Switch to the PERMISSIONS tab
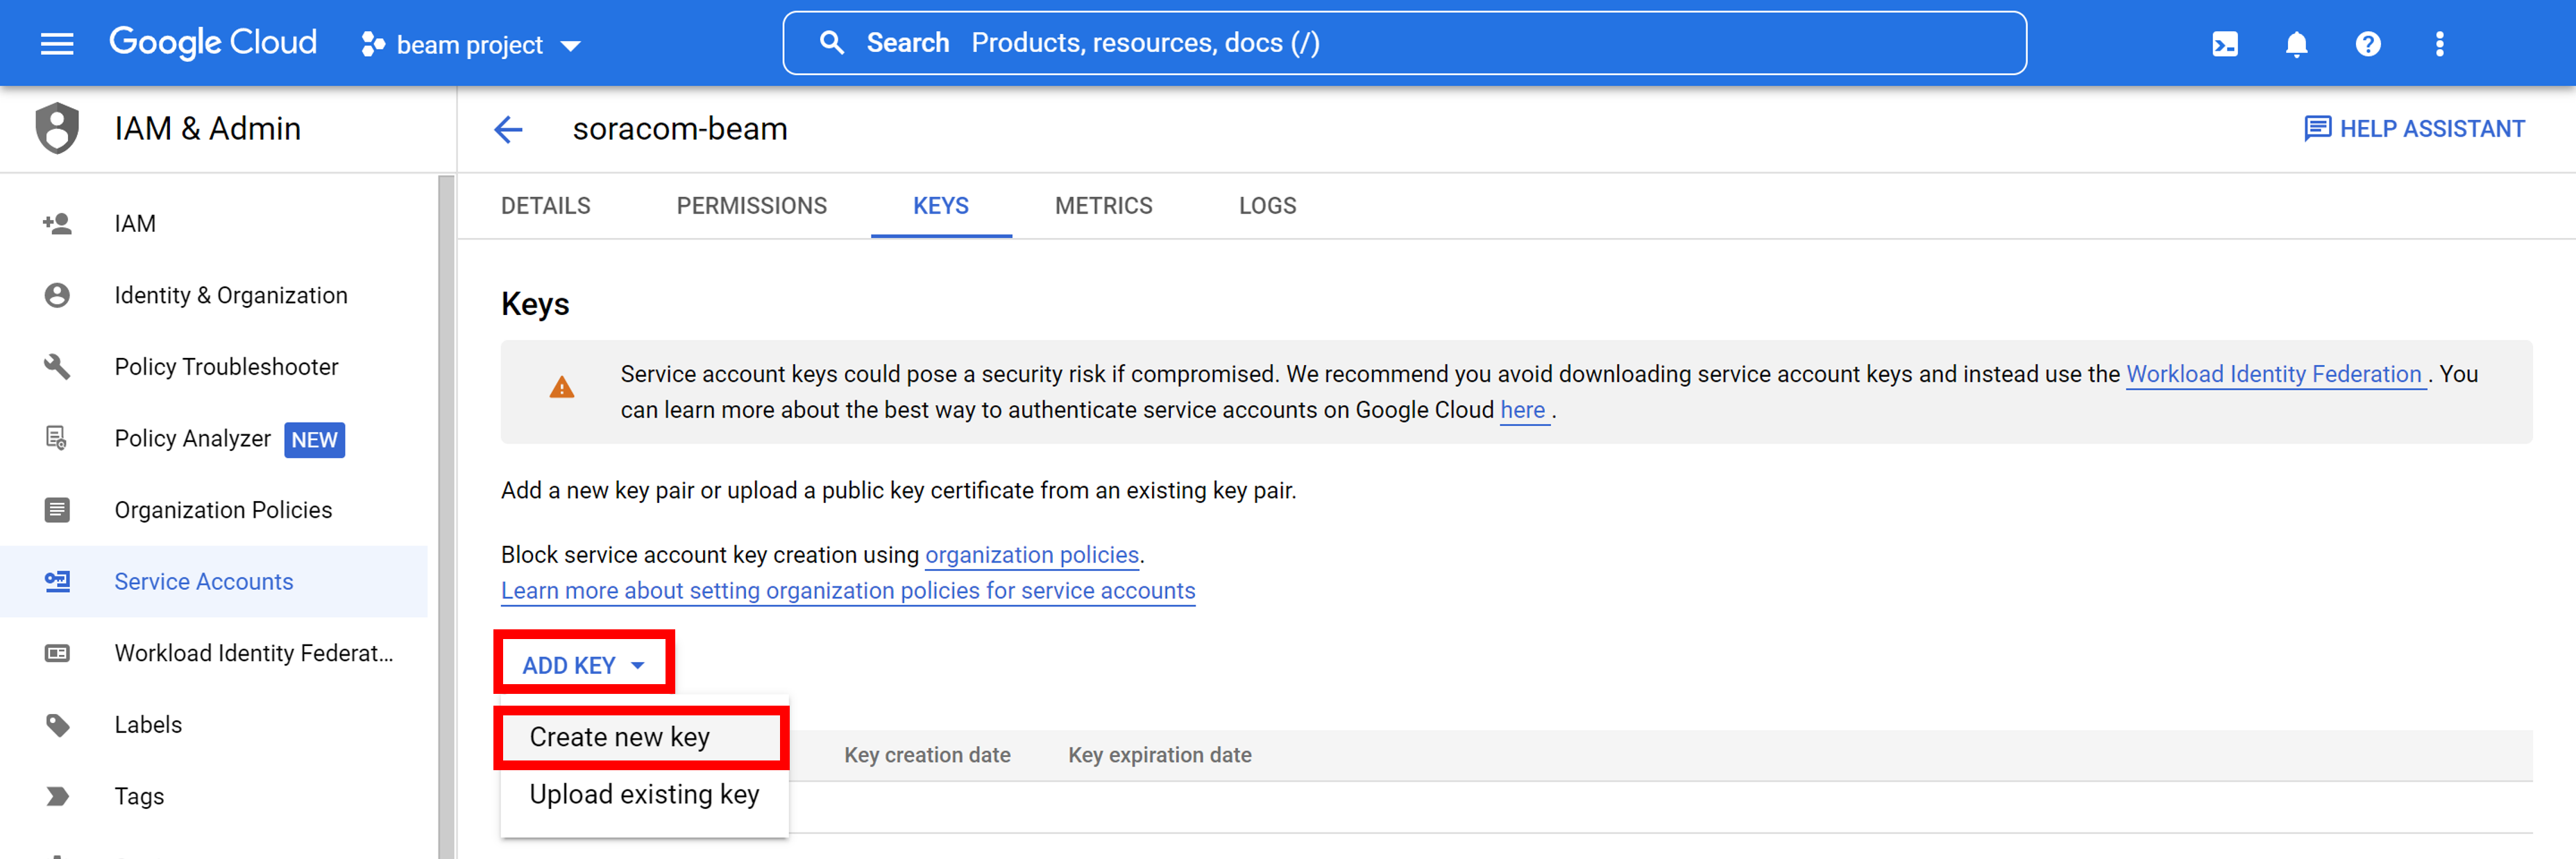This screenshot has width=2576, height=859. [751, 206]
